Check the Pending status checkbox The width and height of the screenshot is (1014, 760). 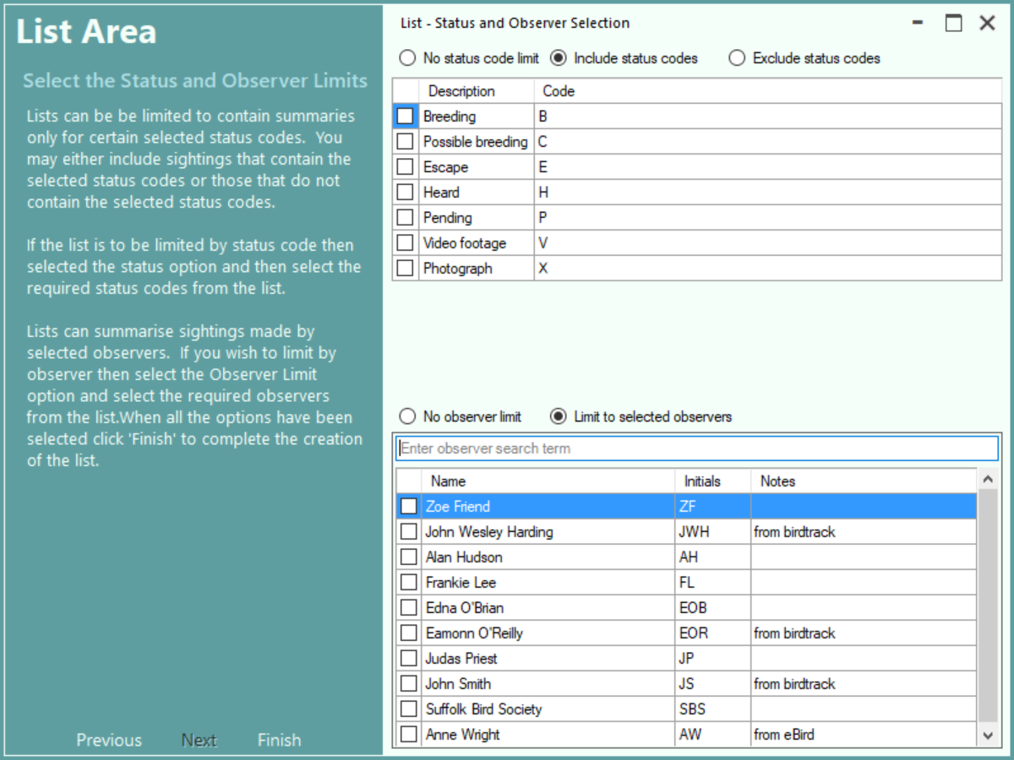click(406, 218)
